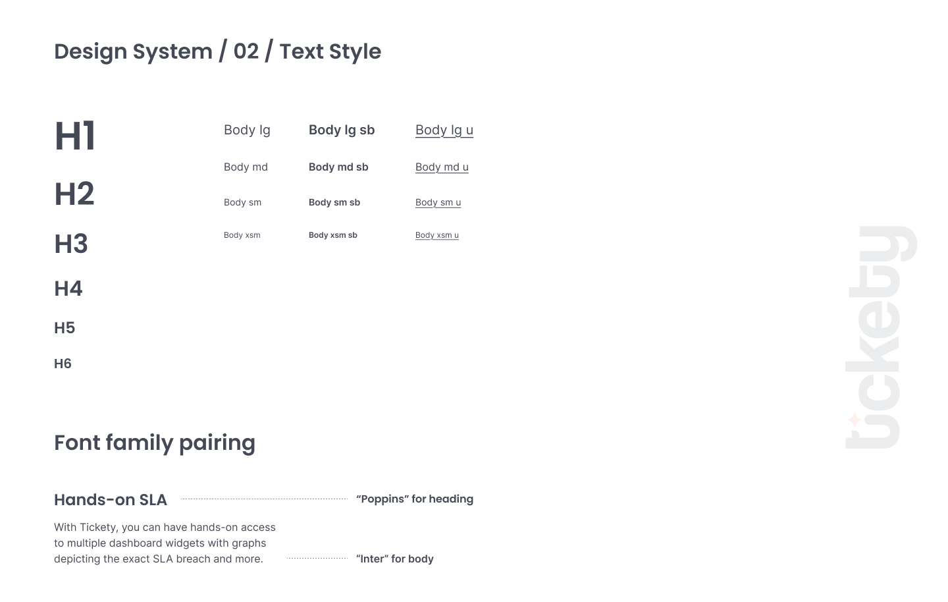Click the underlined Body xsm u link
The image size is (948, 602).
pyautogui.click(x=437, y=235)
